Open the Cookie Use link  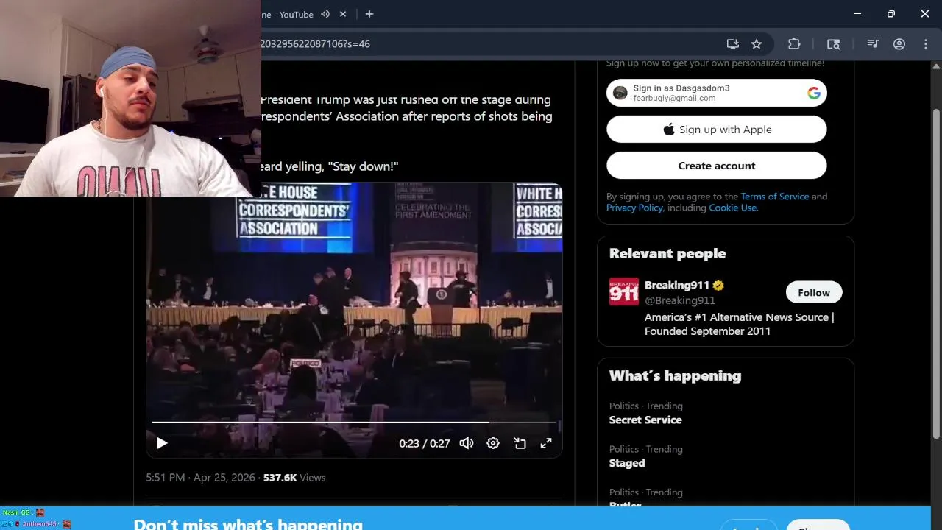(733, 208)
